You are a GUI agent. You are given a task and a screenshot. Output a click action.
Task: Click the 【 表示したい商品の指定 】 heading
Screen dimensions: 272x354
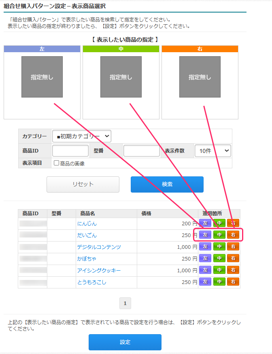coord(125,40)
